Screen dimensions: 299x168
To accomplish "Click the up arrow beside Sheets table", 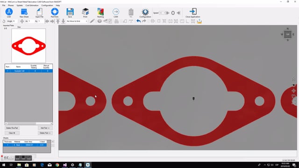I will tap(53, 141).
